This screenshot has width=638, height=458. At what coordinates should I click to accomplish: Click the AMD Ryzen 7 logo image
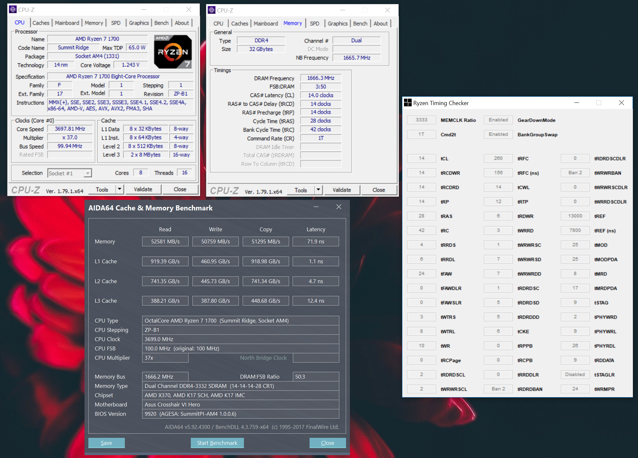[173, 52]
